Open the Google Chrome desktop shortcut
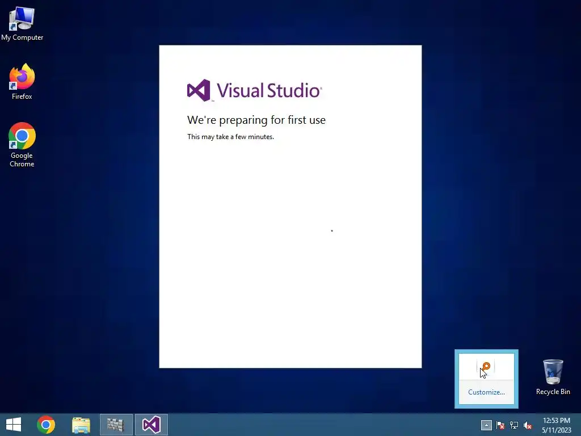581x436 pixels. coord(22,145)
